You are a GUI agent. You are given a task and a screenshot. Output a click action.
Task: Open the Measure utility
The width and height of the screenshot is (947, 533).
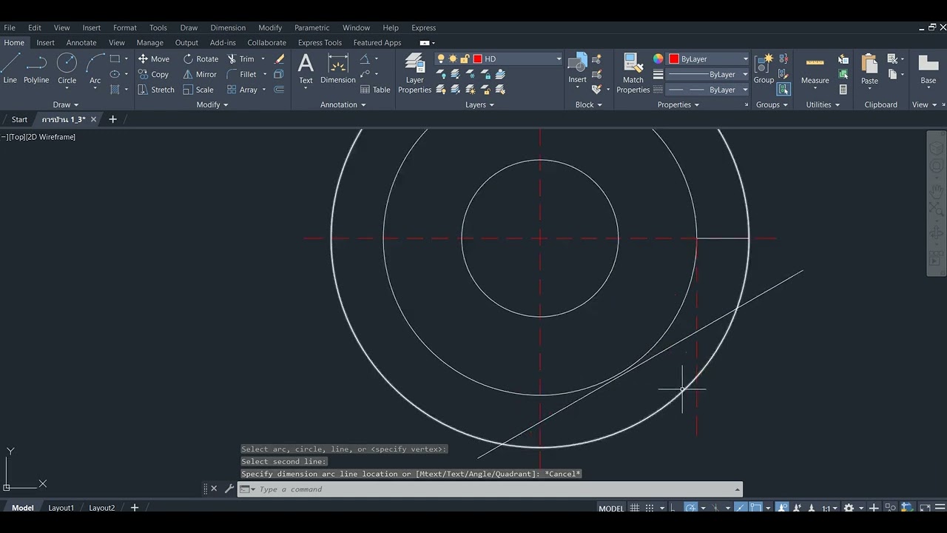(x=815, y=69)
